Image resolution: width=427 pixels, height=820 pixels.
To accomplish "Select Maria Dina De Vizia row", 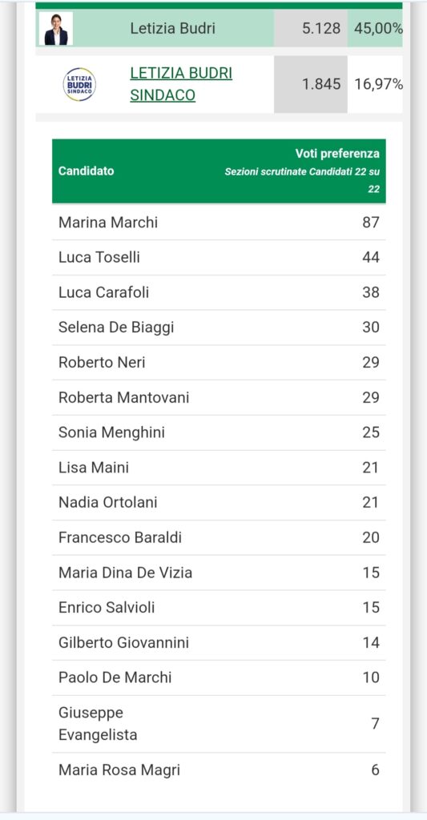I will (x=219, y=573).
